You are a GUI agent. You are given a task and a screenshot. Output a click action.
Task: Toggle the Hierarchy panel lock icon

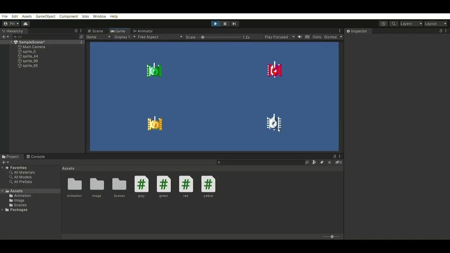pos(76,31)
